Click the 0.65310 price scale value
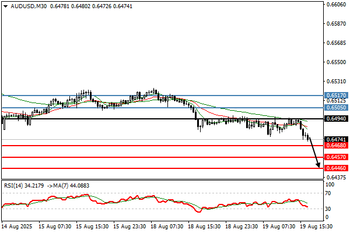This screenshot has height=233, width=350. coord(336,82)
